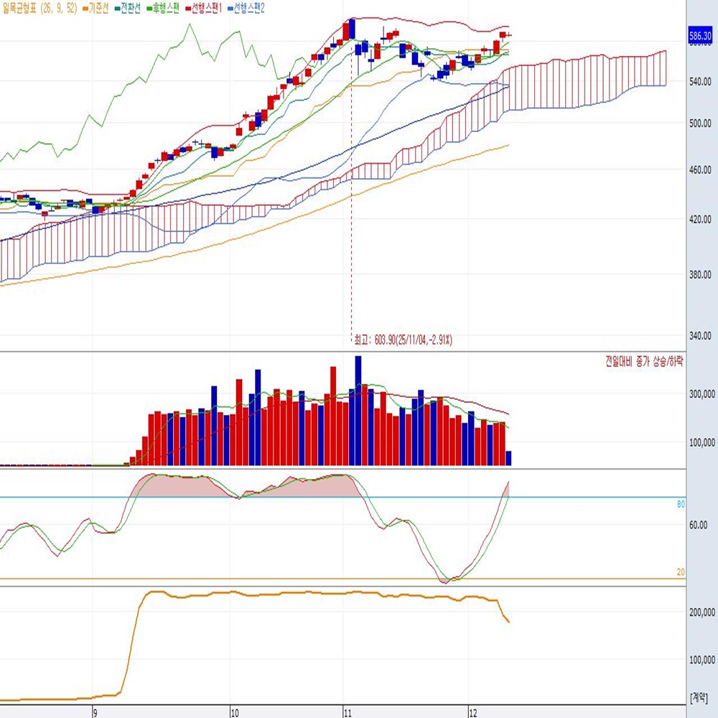Click the current price tag 586.30

pyautogui.click(x=701, y=36)
